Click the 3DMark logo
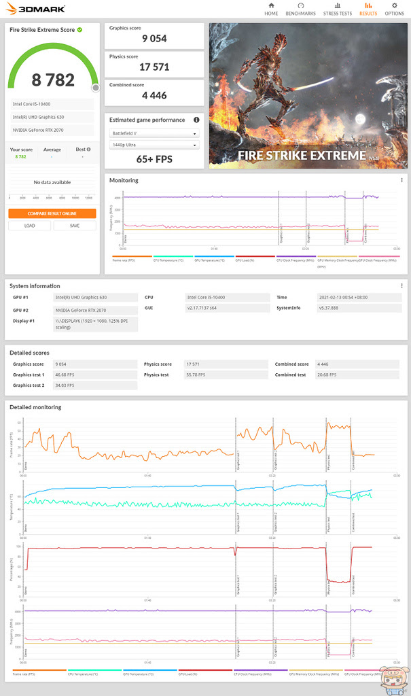This screenshot has width=411, height=696. tap(35, 8)
